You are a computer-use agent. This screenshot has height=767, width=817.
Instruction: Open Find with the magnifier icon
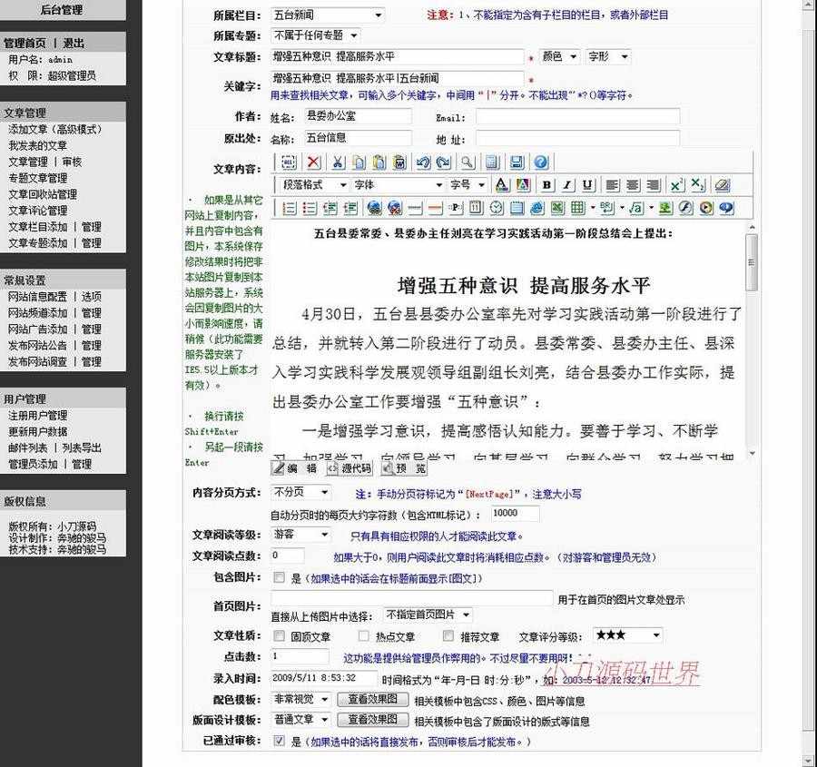point(468,162)
